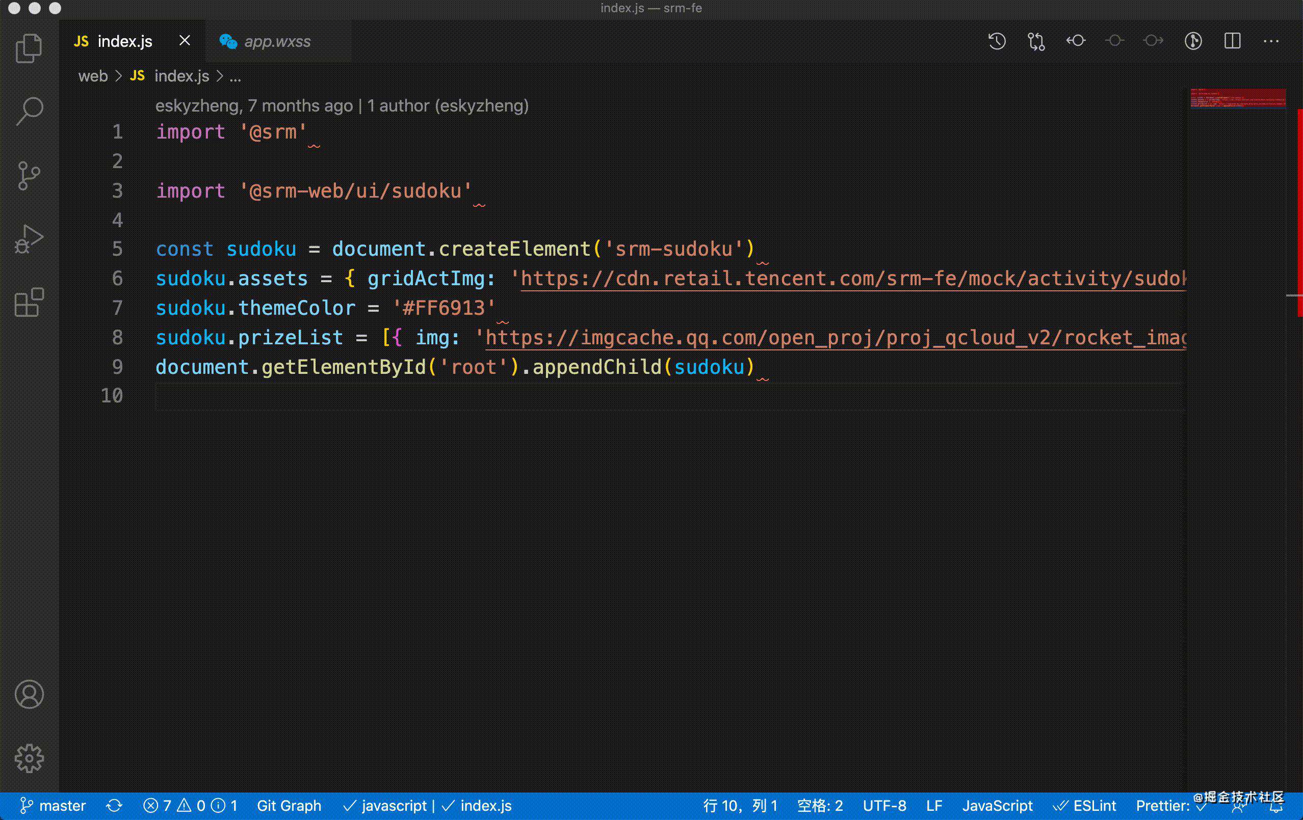Click line number 5 in gutter
1303x820 pixels.
tap(117, 249)
